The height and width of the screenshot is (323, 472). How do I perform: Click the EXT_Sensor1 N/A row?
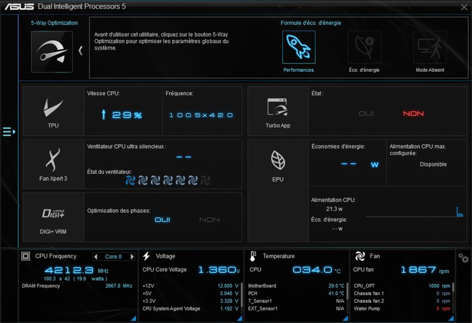pyautogui.click(x=296, y=309)
